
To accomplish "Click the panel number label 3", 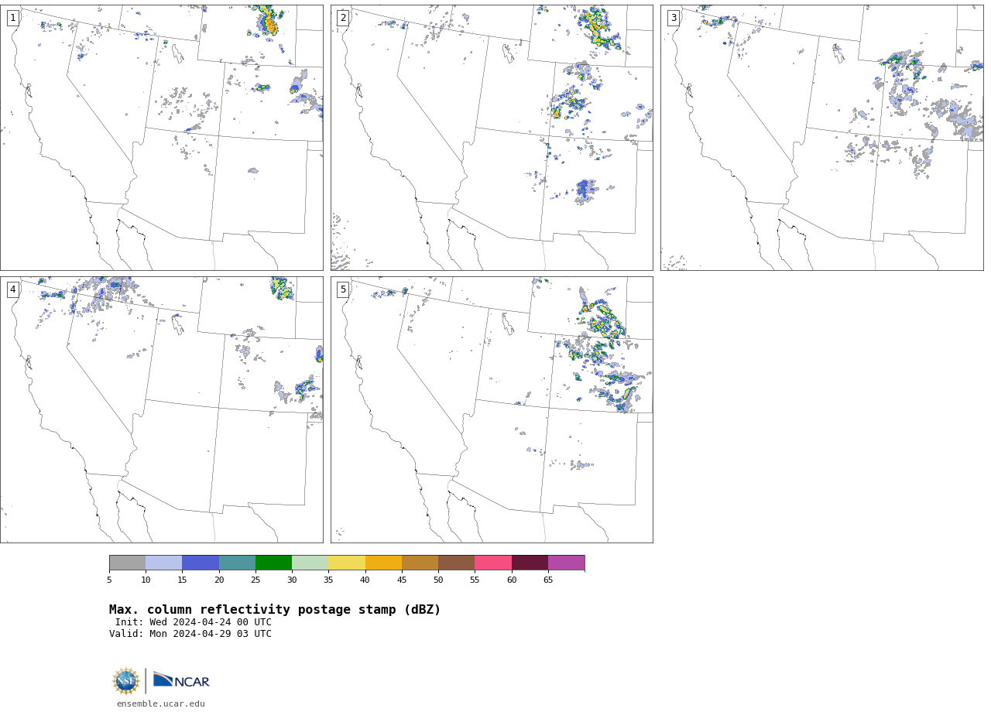I will tap(674, 18).
